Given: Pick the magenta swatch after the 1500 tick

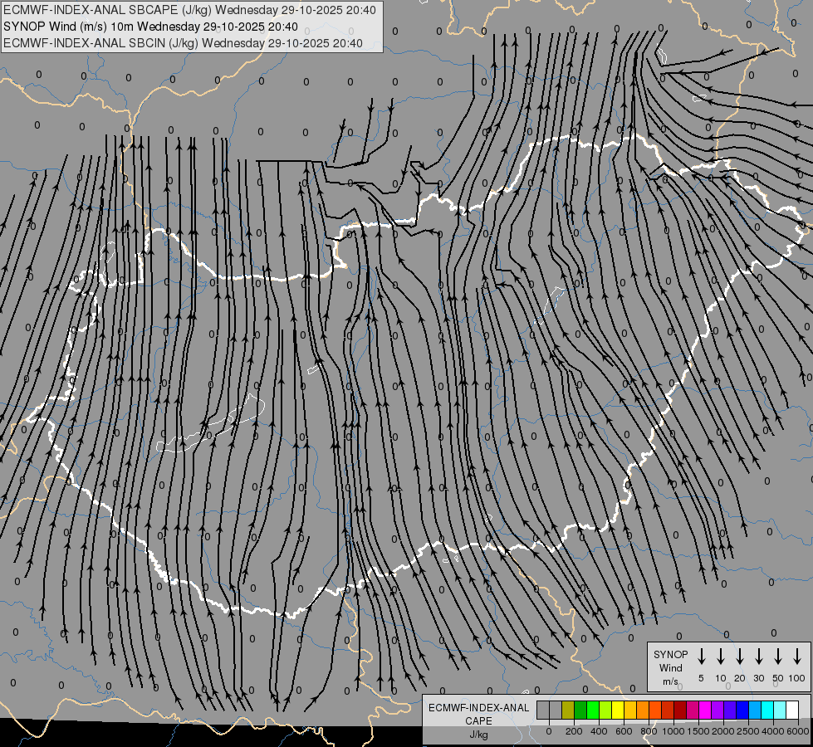Looking at the screenshot, I should tap(705, 710).
